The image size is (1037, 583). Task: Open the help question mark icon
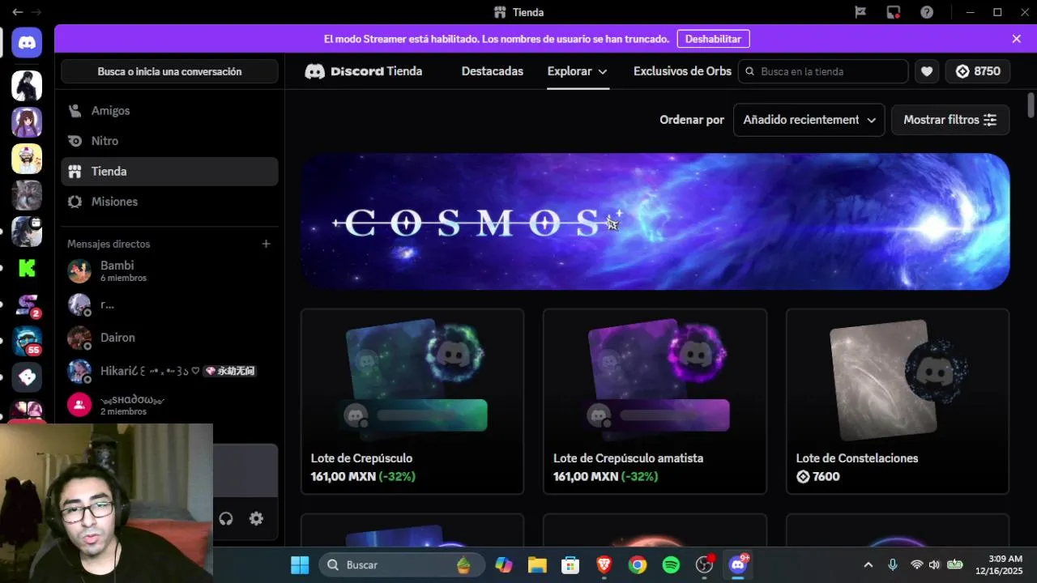[x=927, y=12]
